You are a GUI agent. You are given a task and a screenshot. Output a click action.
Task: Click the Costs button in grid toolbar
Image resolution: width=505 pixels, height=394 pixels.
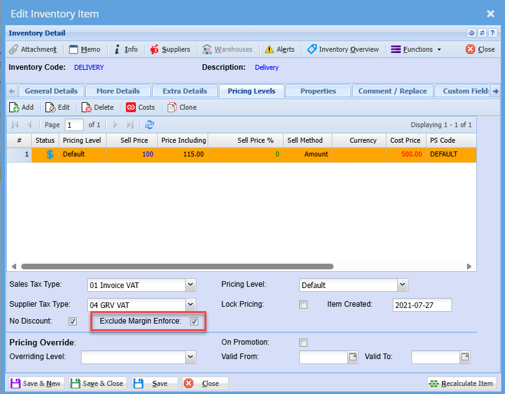pyautogui.click(x=140, y=107)
